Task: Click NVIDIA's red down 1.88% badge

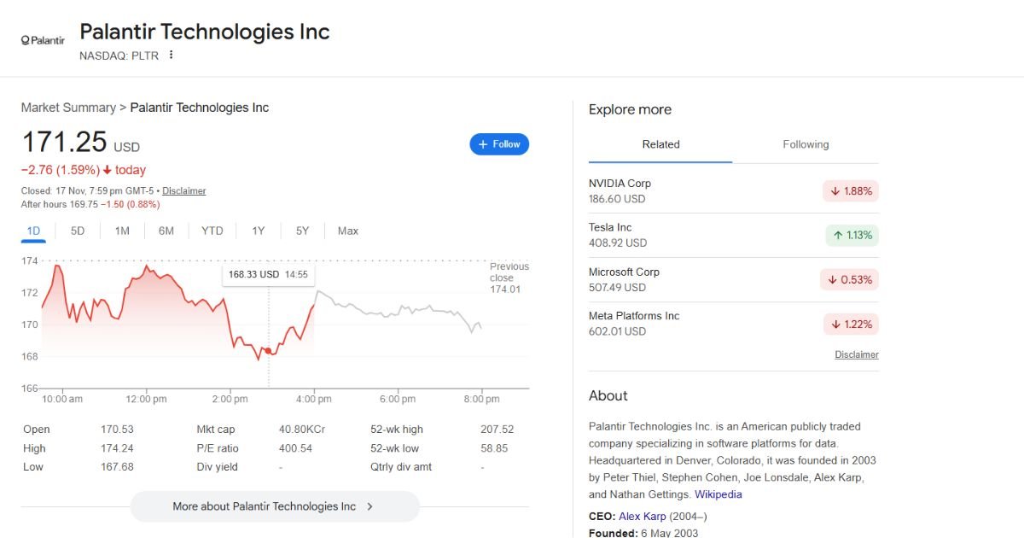Action: (851, 191)
